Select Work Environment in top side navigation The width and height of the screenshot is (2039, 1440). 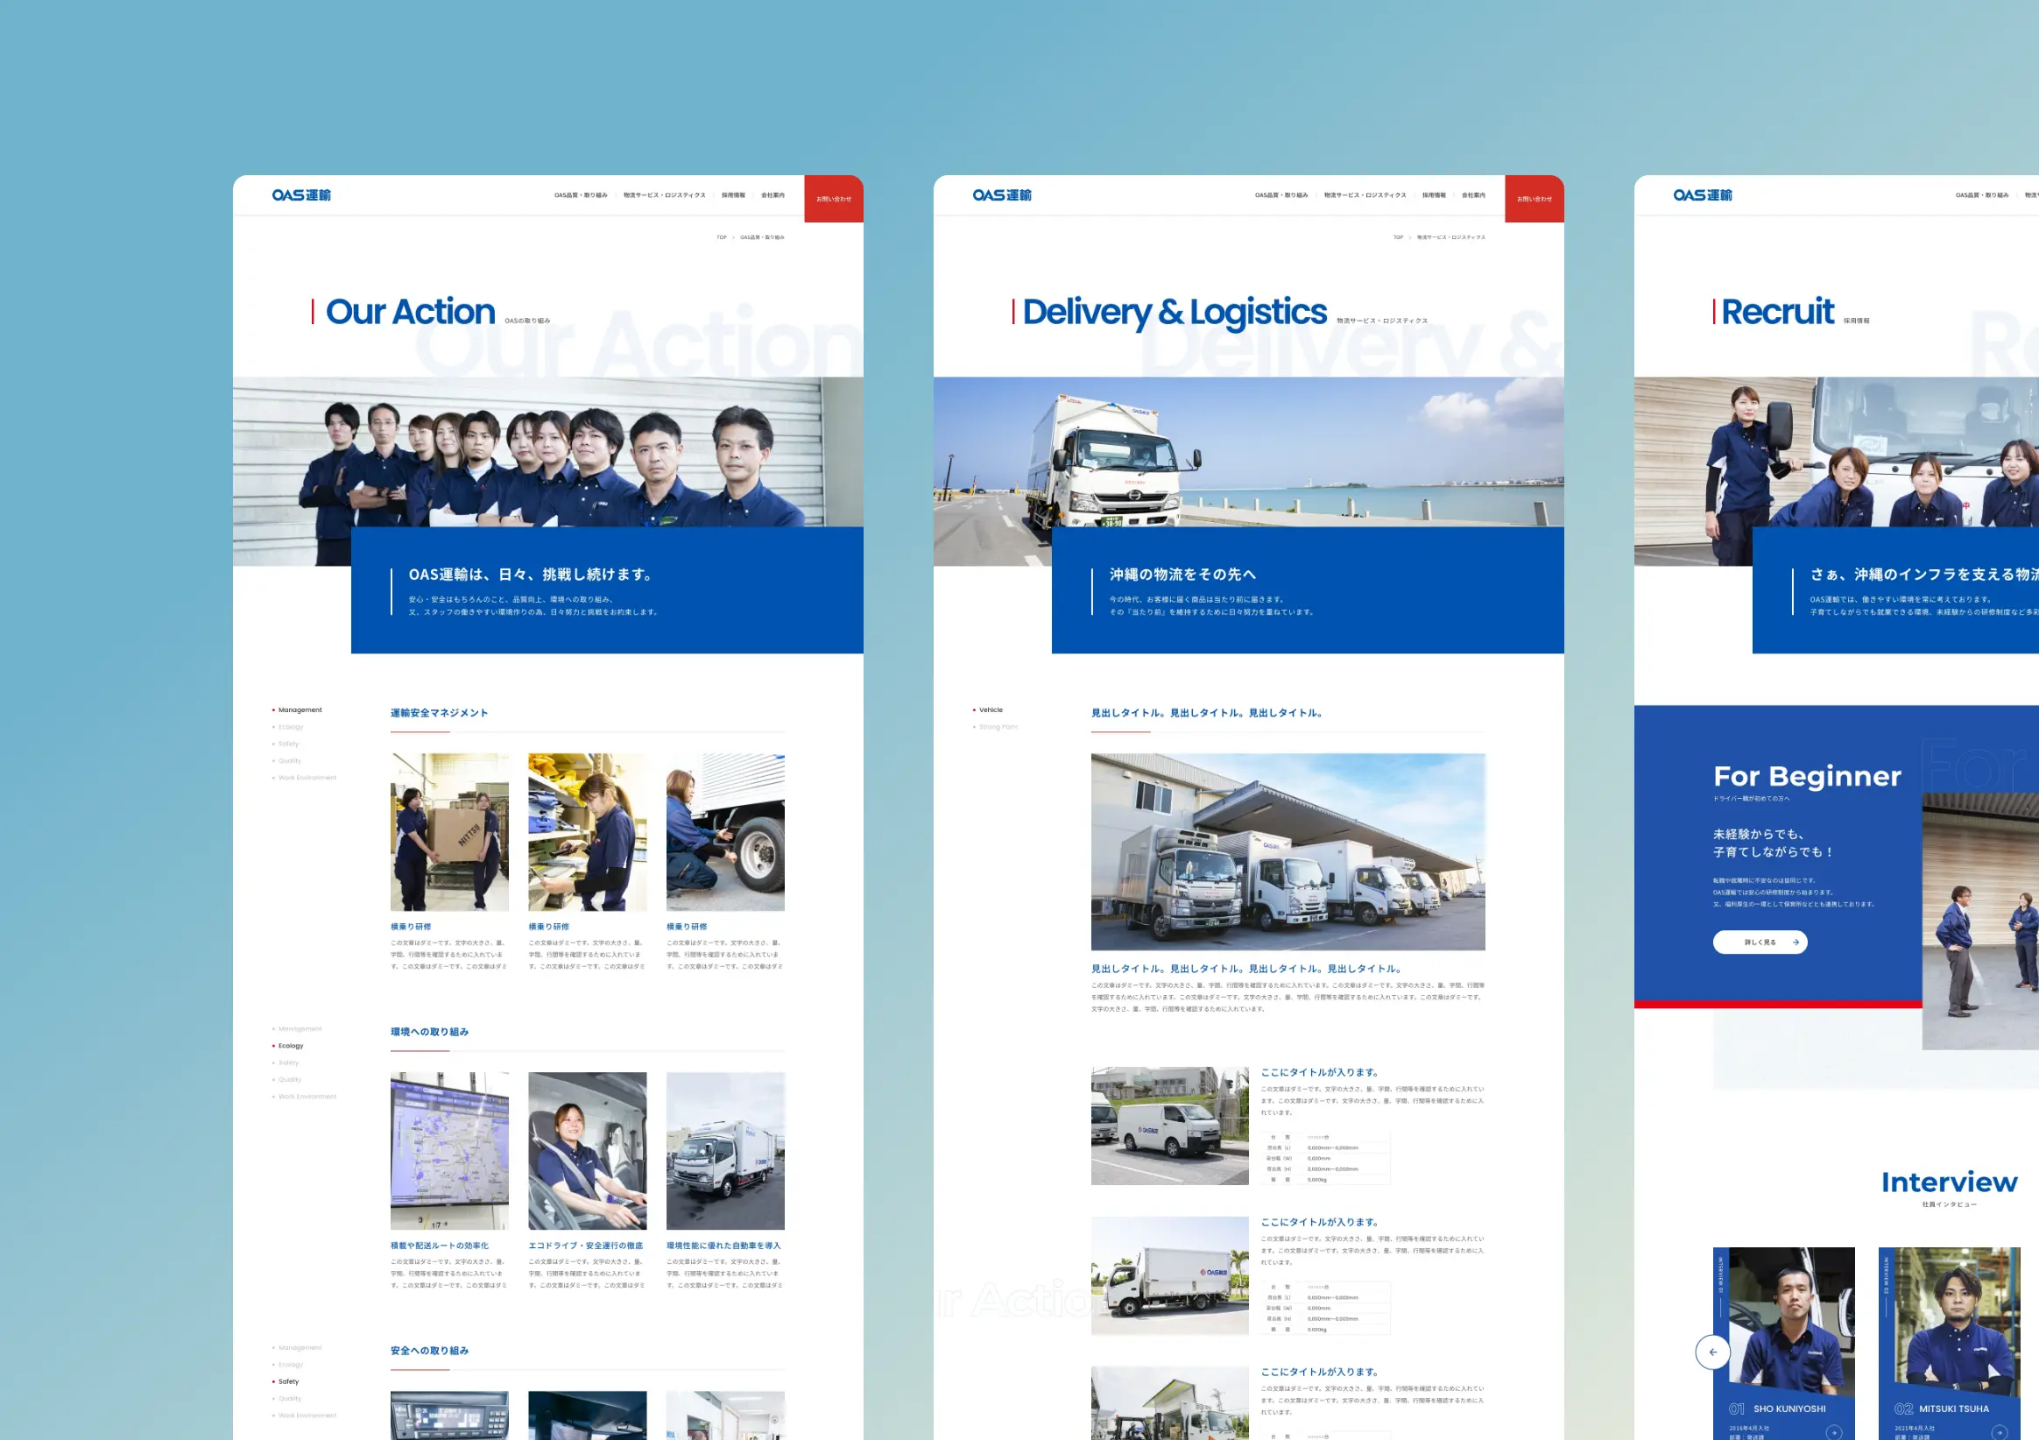click(x=307, y=777)
